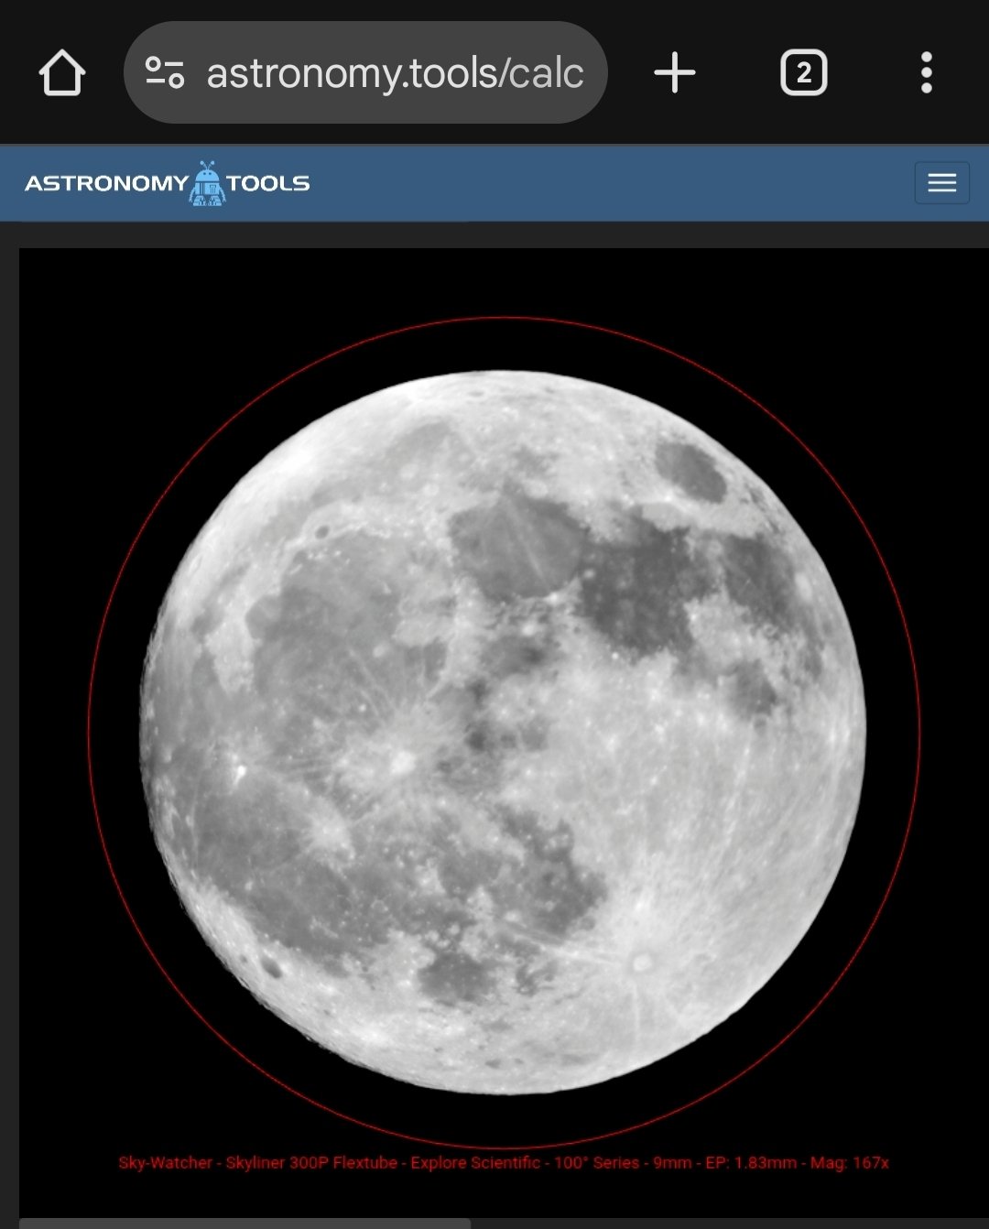
Task: Click the Sky-Watcher Skyliner 300P Flextube label
Action: pos(257,1163)
